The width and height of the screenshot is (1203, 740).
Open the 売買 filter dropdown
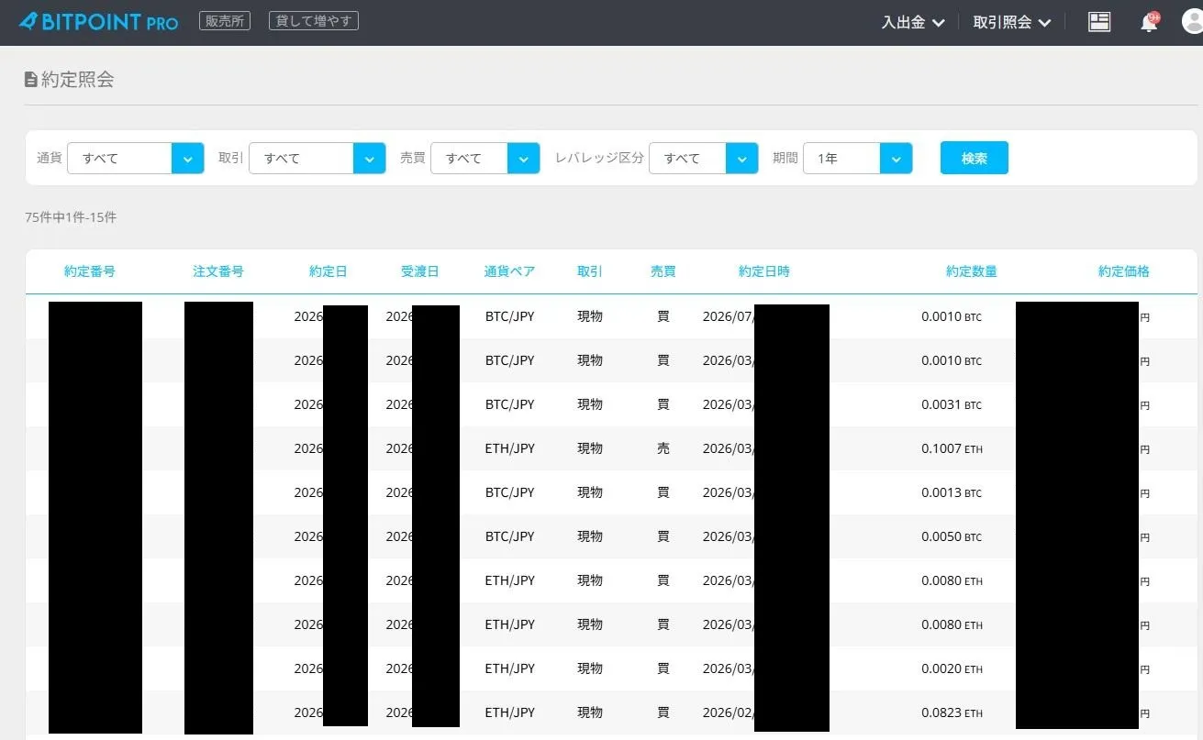point(485,158)
